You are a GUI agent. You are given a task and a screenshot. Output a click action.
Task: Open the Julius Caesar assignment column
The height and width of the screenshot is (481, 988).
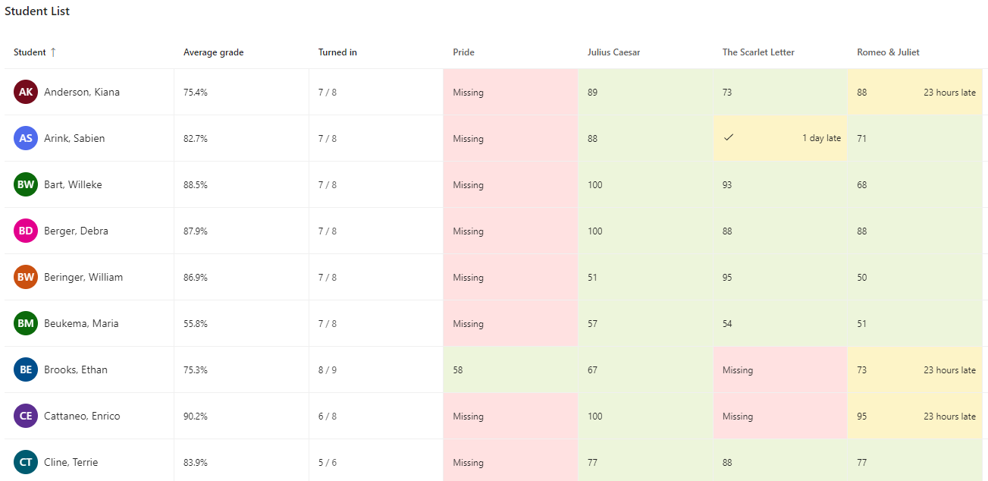[x=613, y=52]
